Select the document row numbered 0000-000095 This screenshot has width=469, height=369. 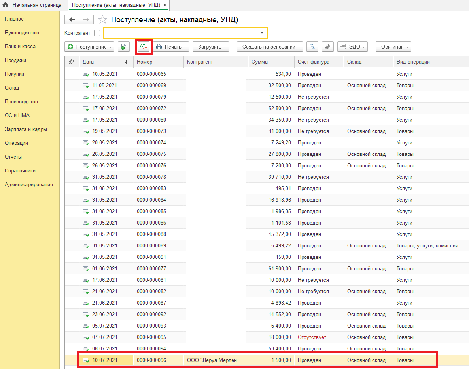click(x=151, y=337)
